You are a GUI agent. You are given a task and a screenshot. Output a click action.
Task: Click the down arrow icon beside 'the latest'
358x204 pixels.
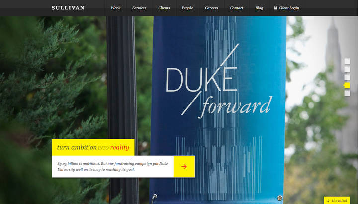(x=328, y=201)
